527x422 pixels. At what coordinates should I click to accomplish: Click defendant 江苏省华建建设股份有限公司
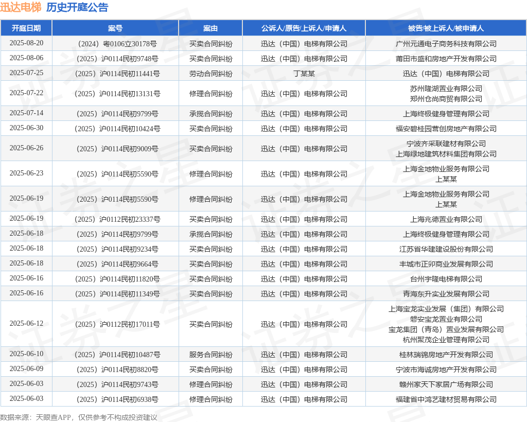coord(446,249)
